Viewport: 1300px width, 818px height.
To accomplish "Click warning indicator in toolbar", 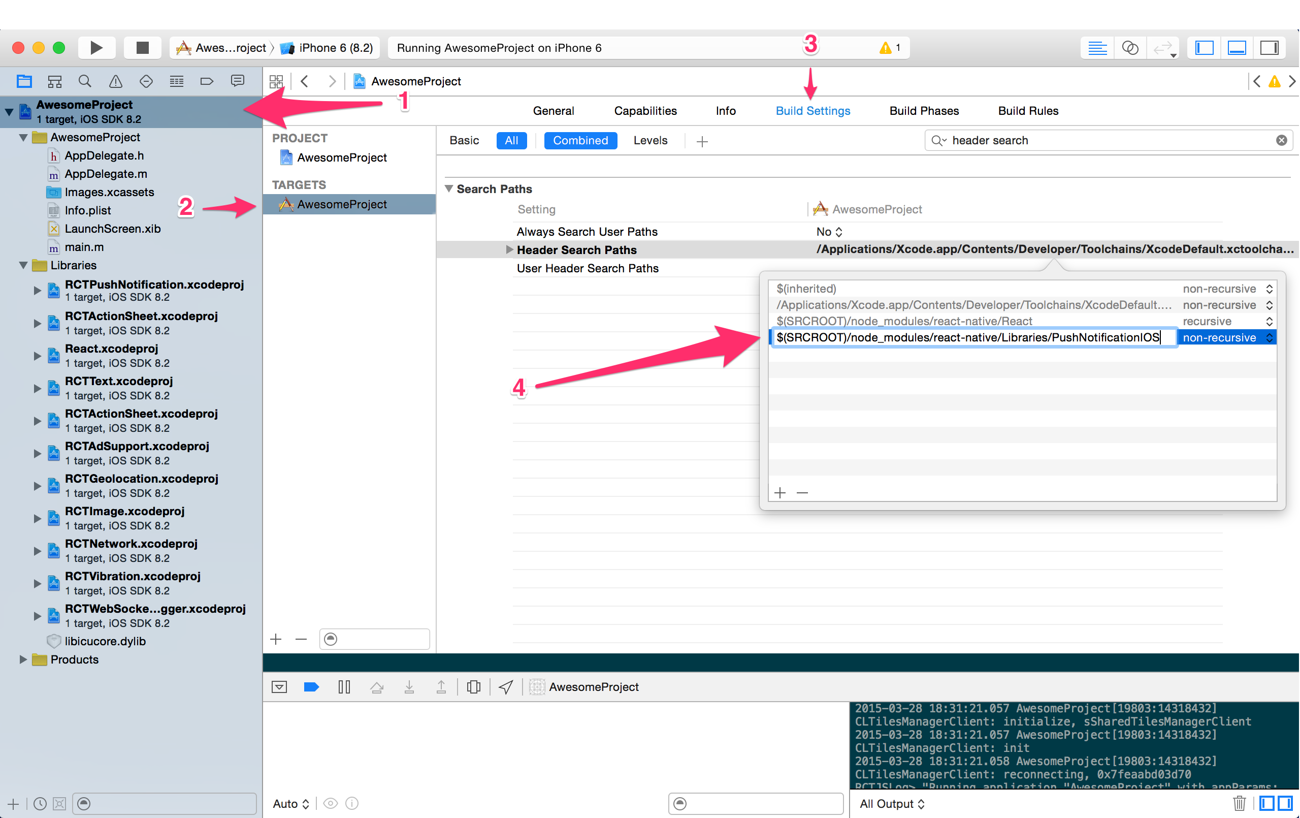I will [886, 47].
